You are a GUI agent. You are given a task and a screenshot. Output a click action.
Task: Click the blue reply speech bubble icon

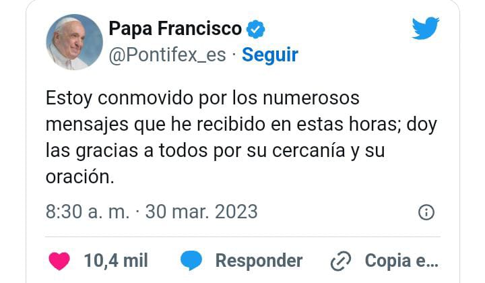tap(192, 261)
